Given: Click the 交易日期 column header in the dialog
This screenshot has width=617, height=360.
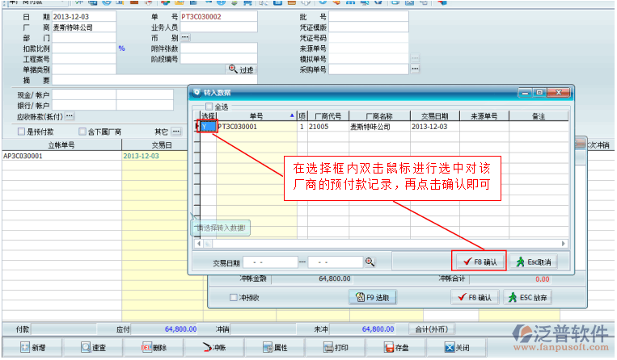Looking at the screenshot, I should [435, 116].
